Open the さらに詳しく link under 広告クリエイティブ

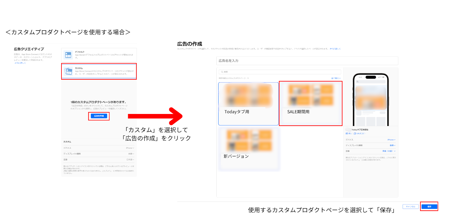click(x=20, y=63)
